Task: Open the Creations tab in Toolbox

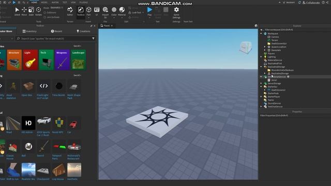Action: (83, 31)
